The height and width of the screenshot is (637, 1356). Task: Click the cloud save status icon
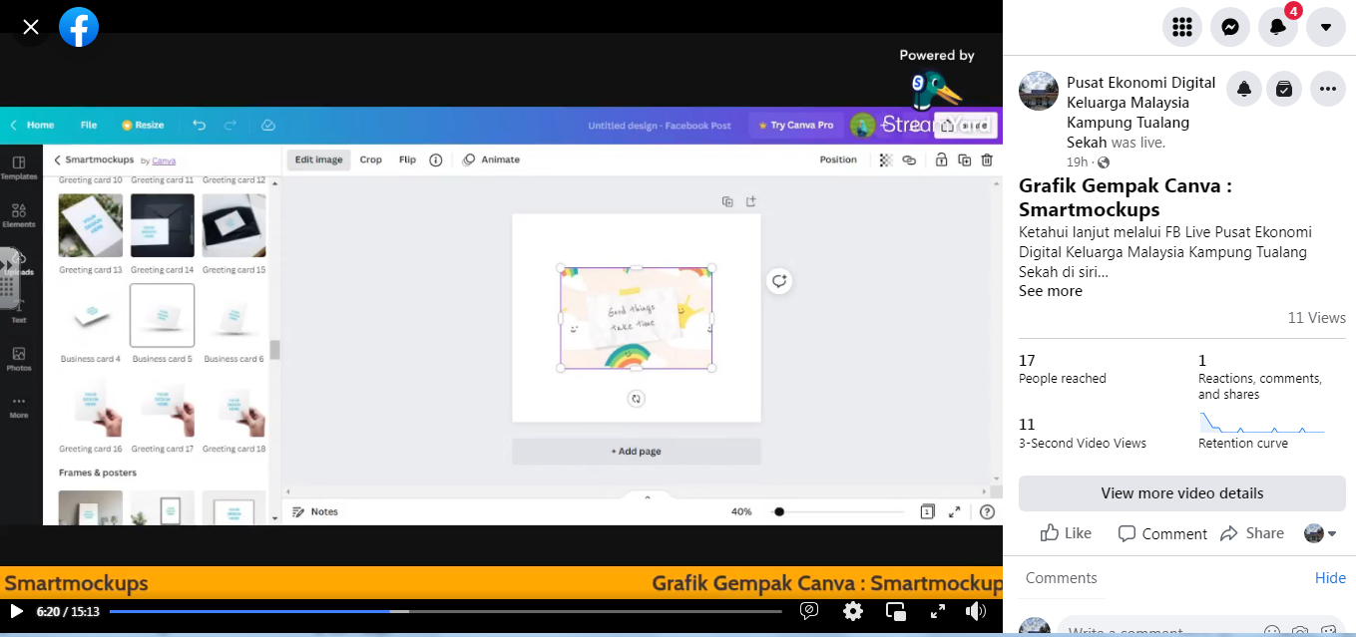267,126
